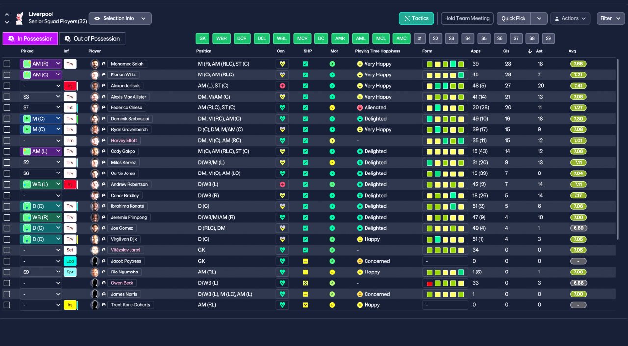Click Trent Kone-Doherty's sharpness icon

[x=305, y=305]
